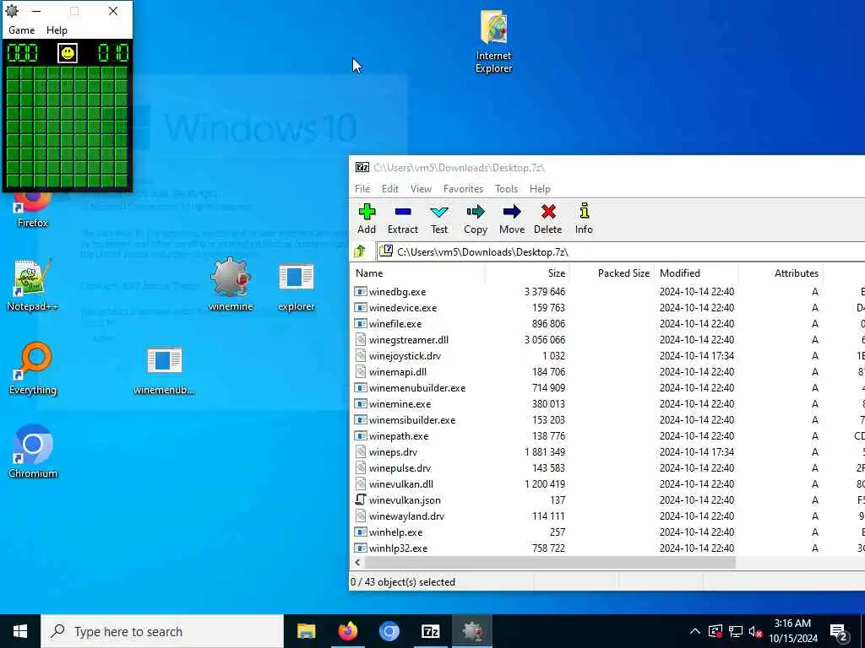Open the 7-Zip Favorites menu
Viewport: 865px width, 648px height.
pos(464,188)
